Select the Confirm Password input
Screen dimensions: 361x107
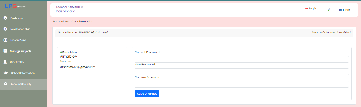[x=241, y=84]
